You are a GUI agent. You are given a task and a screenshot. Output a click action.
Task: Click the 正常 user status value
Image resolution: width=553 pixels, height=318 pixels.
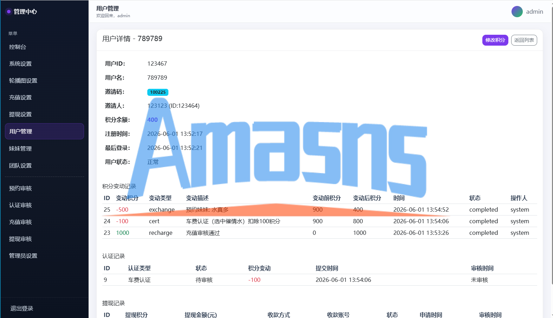153,162
